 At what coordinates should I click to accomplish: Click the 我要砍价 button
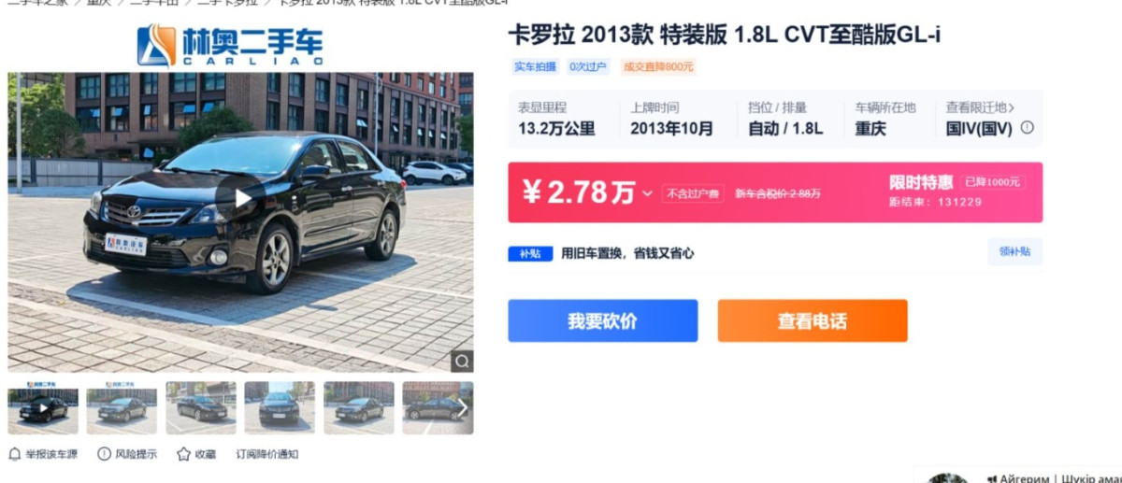click(x=603, y=320)
